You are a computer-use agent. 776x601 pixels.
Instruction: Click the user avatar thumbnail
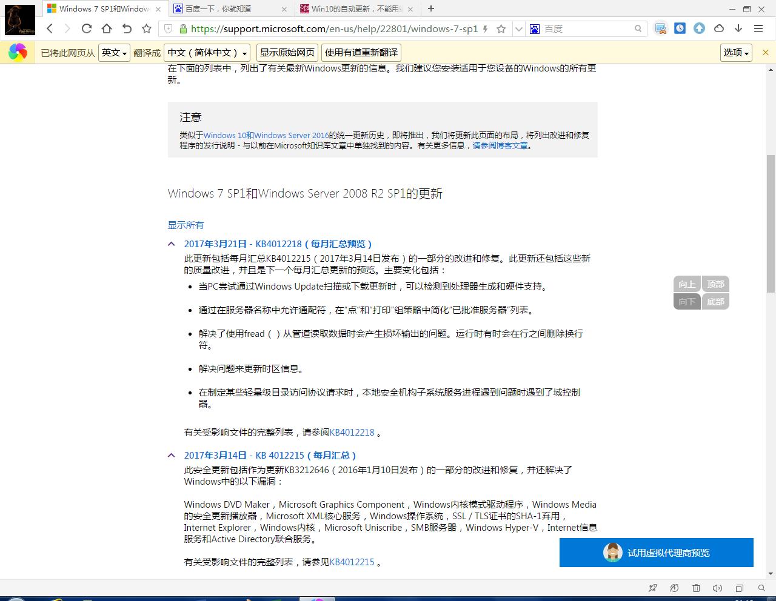[x=19, y=19]
